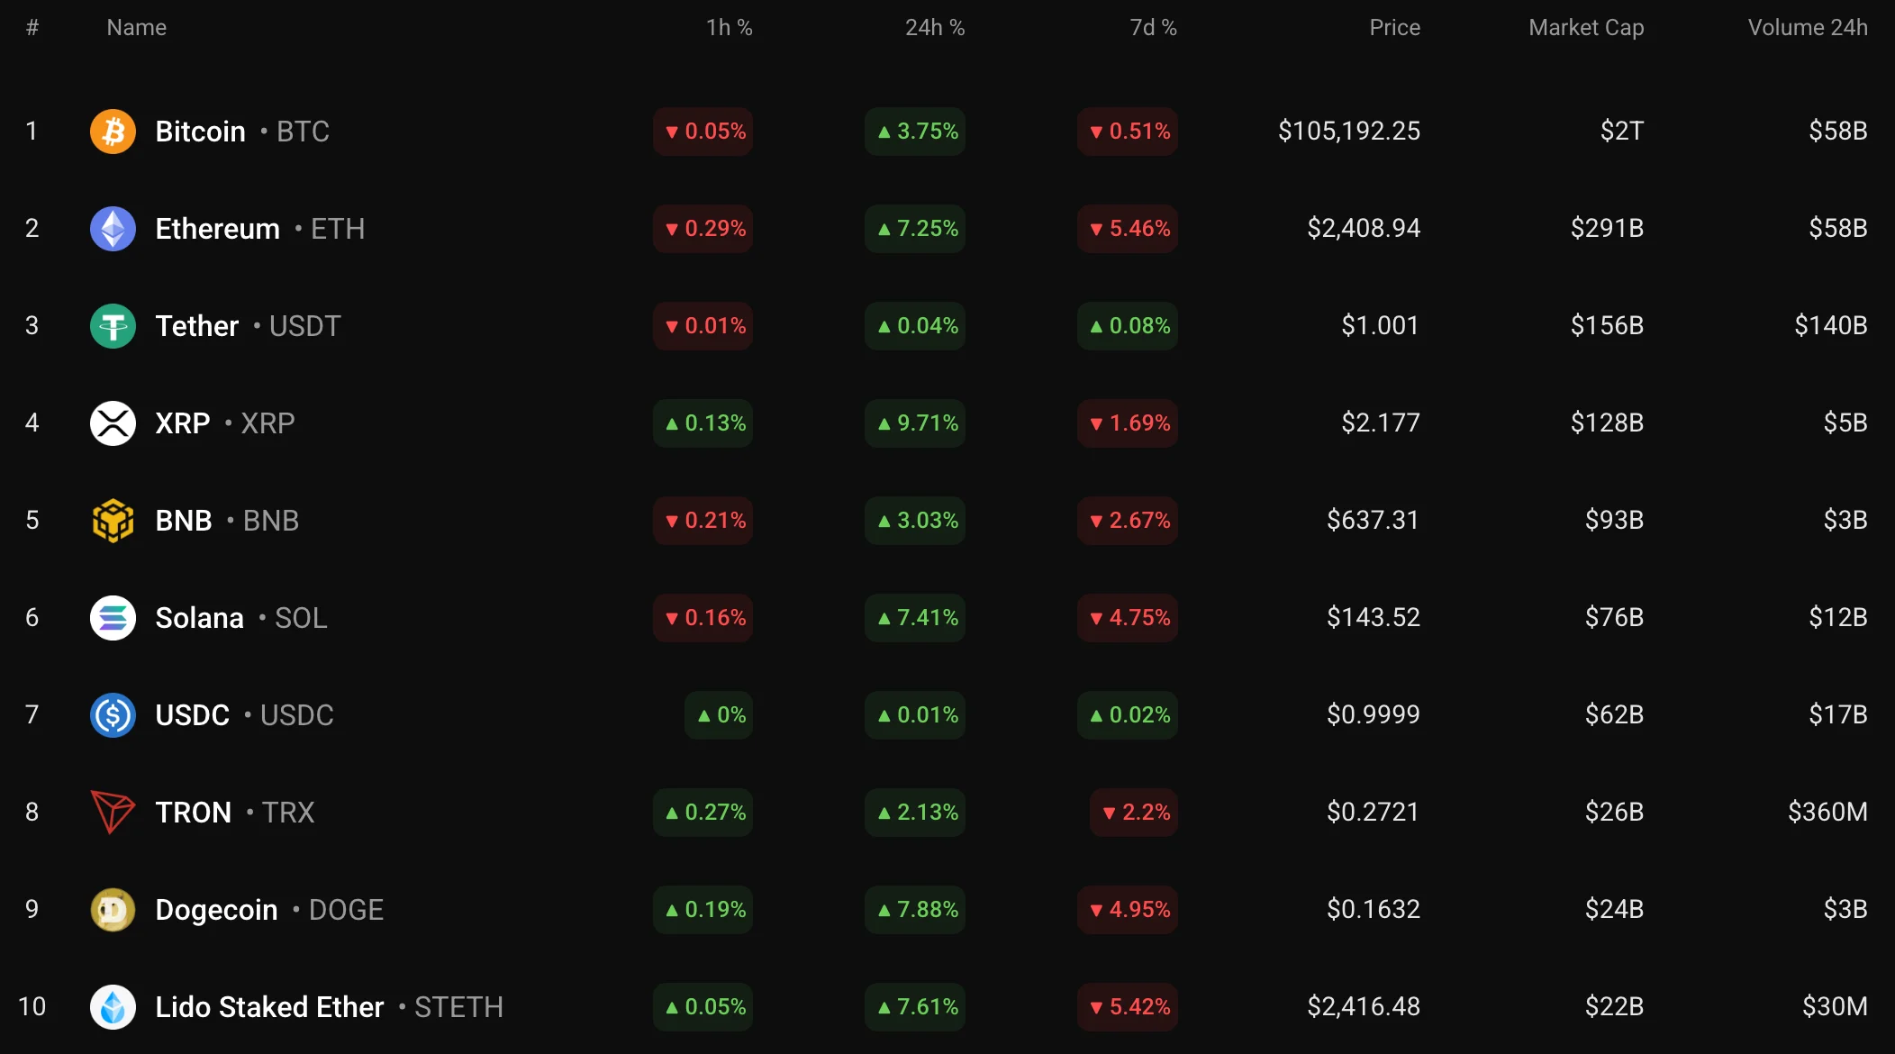Viewport: 1895px width, 1054px height.
Task: Sort by the 7d % column header
Action: tap(1153, 28)
